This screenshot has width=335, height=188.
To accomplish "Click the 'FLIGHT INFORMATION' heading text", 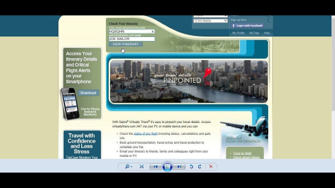I will (243, 142).
